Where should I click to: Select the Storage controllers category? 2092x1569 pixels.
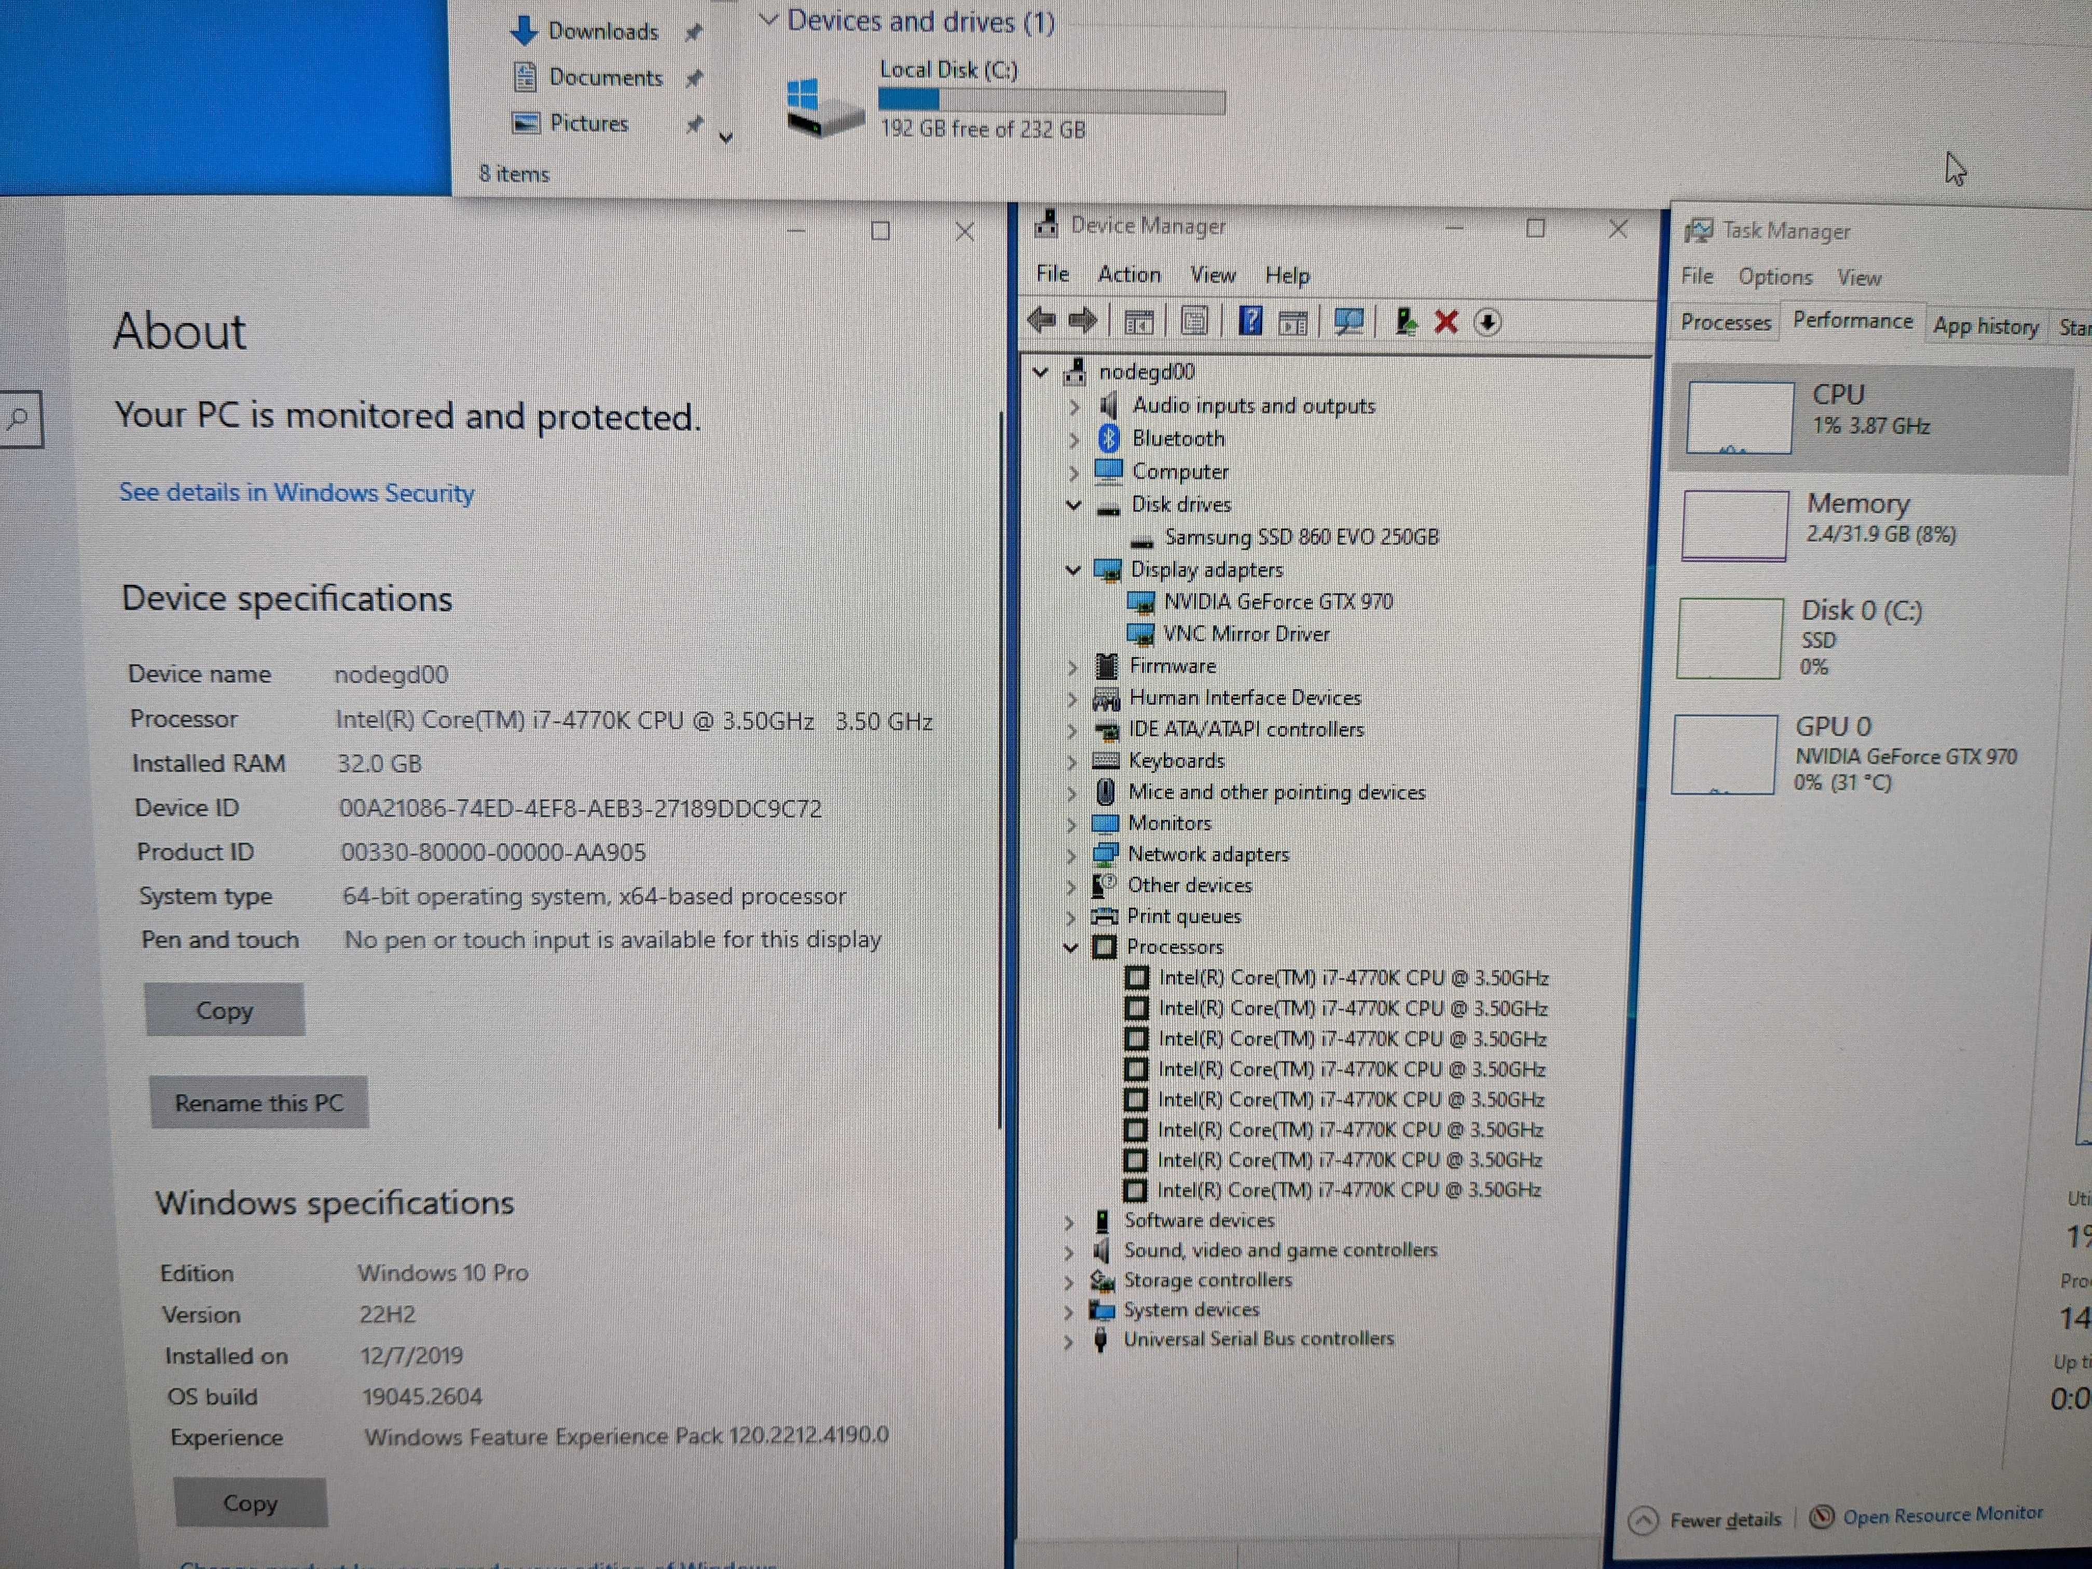tap(1208, 1279)
